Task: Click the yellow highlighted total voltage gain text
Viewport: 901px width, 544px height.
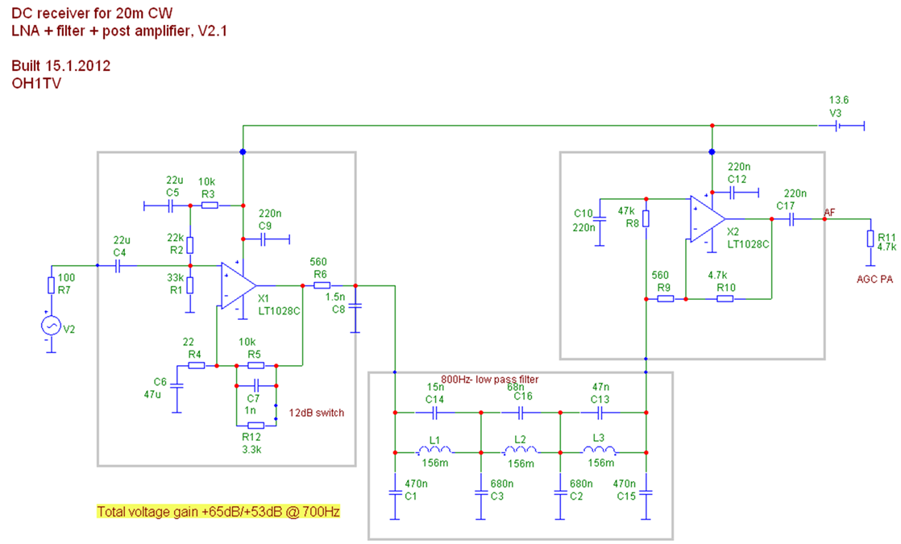Action: point(218,511)
